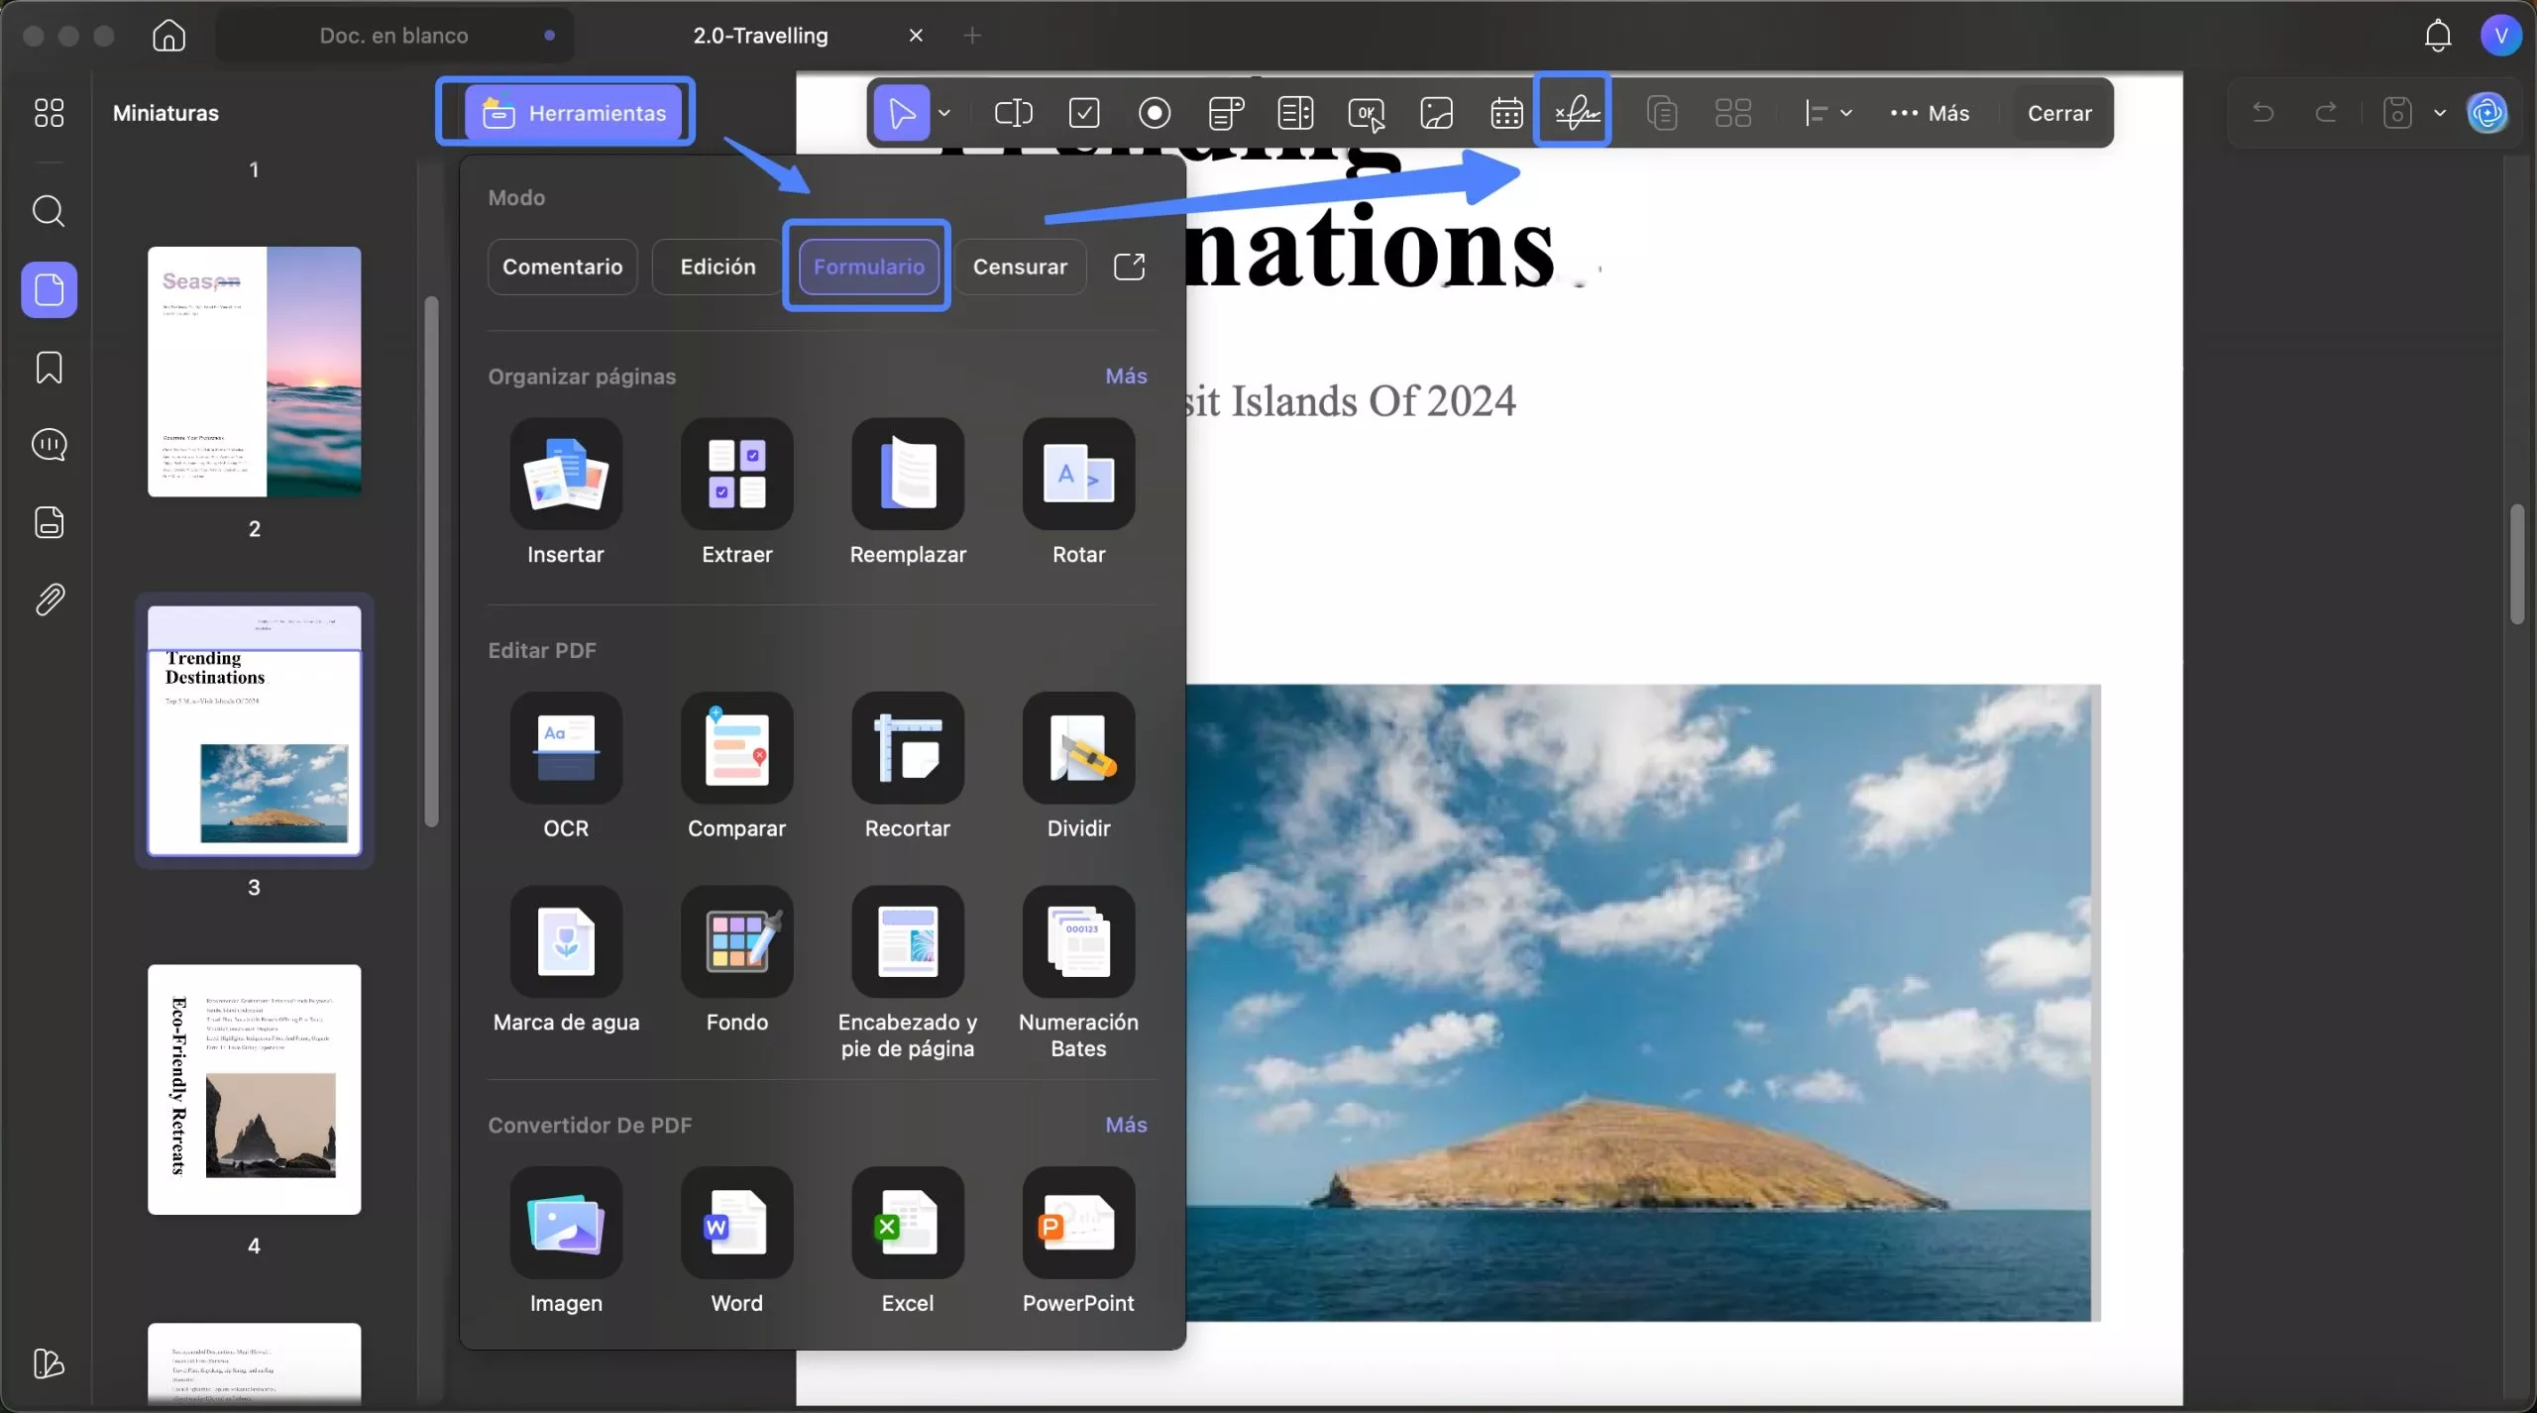Open the align fields dropdown

pyautogui.click(x=1827, y=113)
